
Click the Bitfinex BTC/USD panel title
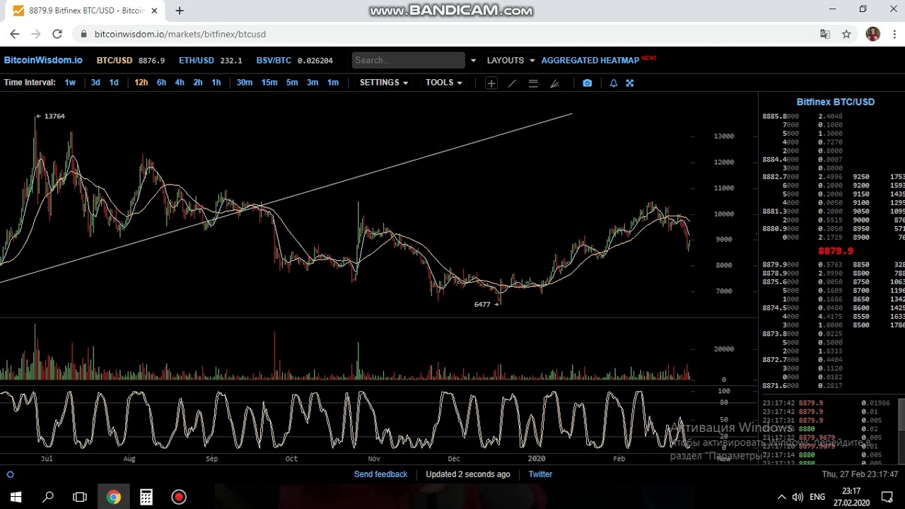pos(835,102)
